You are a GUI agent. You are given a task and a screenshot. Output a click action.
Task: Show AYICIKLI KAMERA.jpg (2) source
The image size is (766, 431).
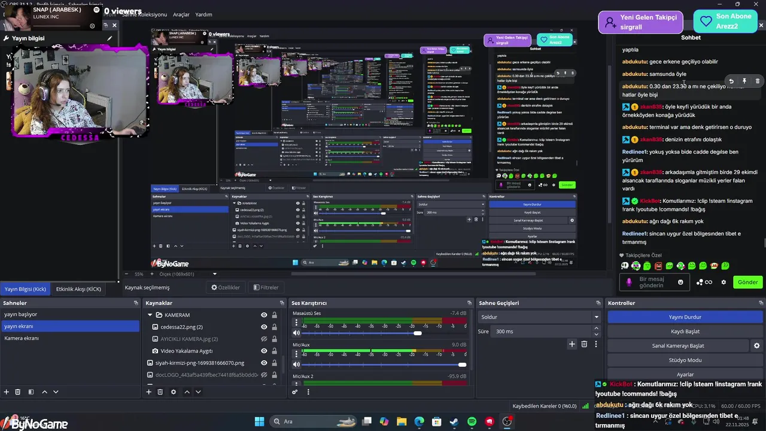264,339
